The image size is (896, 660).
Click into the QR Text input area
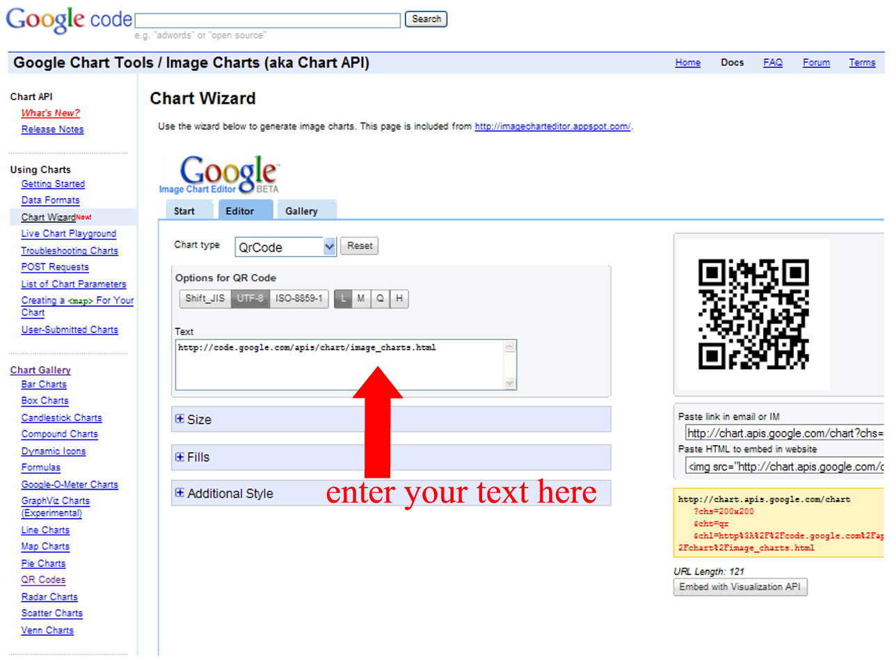339,364
